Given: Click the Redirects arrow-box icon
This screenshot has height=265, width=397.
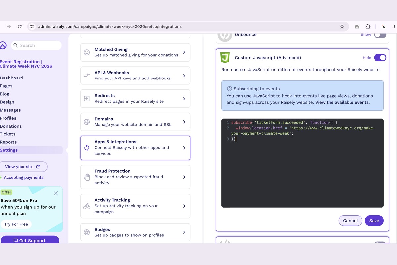Looking at the screenshot, I should [x=87, y=99].
